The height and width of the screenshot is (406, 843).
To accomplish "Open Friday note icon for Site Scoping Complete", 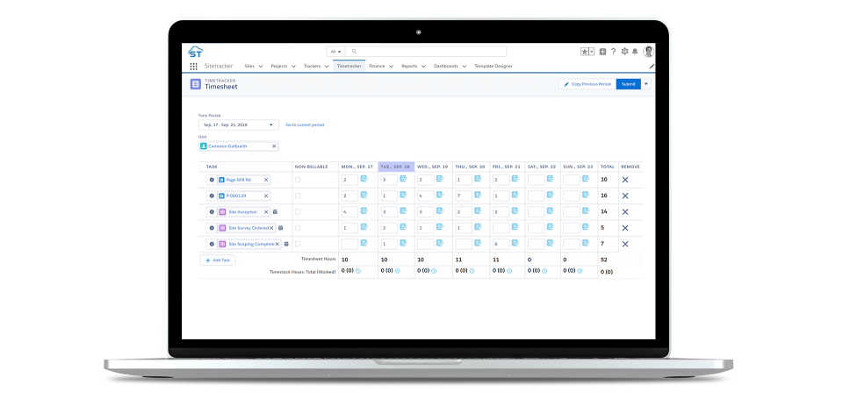I will [515, 243].
